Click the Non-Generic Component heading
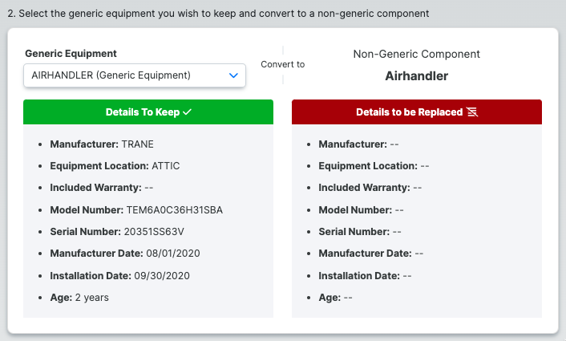The image size is (566, 341). pyautogui.click(x=417, y=54)
